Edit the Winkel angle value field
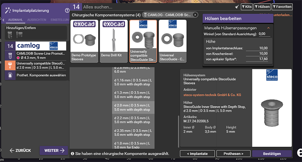The image size is (302, 162). coord(264,34)
